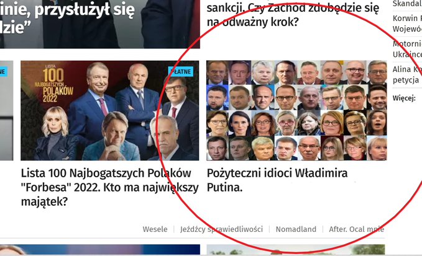Select the Nomadland tag link
422x256 pixels.
click(x=296, y=229)
